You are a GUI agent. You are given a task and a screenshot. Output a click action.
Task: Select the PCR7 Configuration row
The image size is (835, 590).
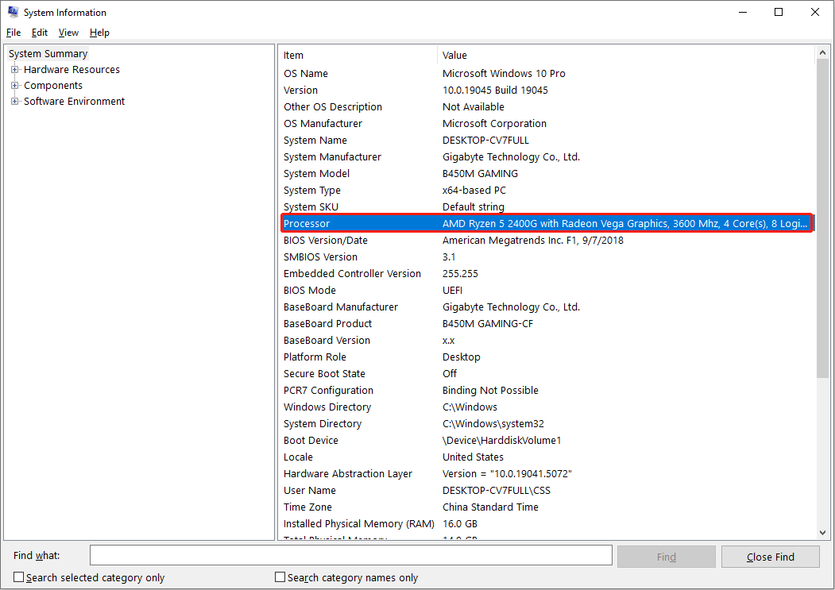click(547, 391)
